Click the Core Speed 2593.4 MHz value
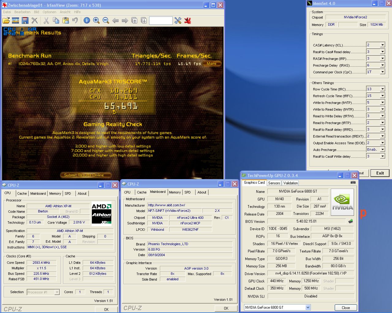The height and width of the screenshot is (313, 392). (41, 263)
